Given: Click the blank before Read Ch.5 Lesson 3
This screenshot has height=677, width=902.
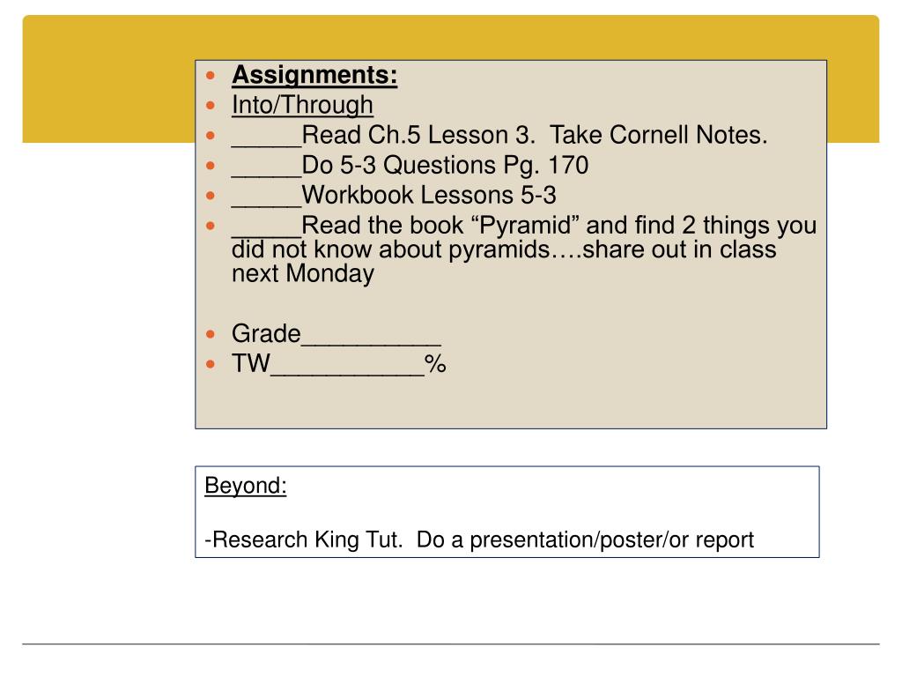Looking at the screenshot, I should tap(266, 145).
